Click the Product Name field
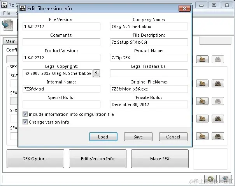Image resolution: width=235 pixels, height=186 pixels. (x=149, y=58)
